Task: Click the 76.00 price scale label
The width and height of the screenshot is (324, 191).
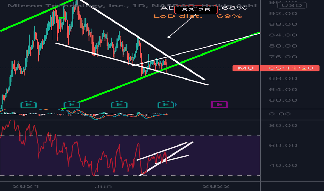Action: 283,57
